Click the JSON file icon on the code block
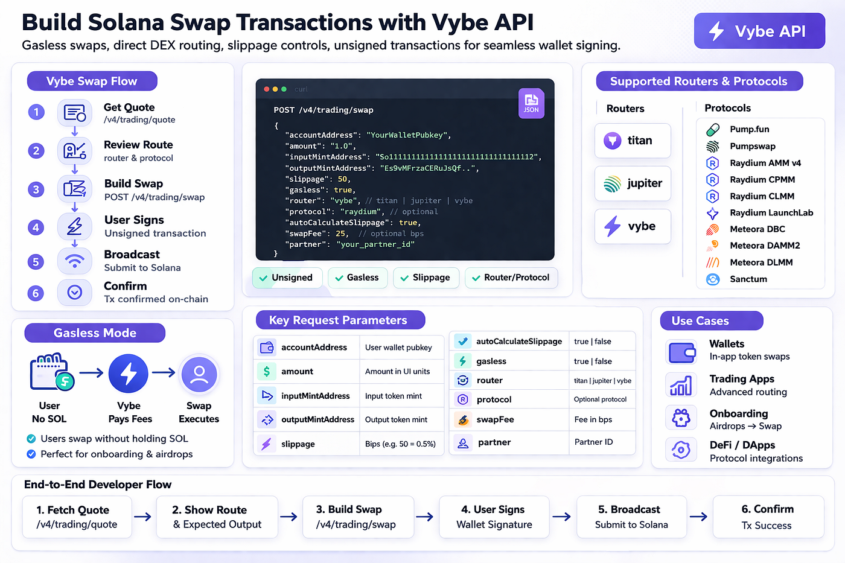Screen dimensions: 845x563 pos(531,103)
